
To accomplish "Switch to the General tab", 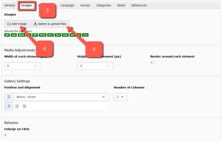I will [x=9, y=5].
